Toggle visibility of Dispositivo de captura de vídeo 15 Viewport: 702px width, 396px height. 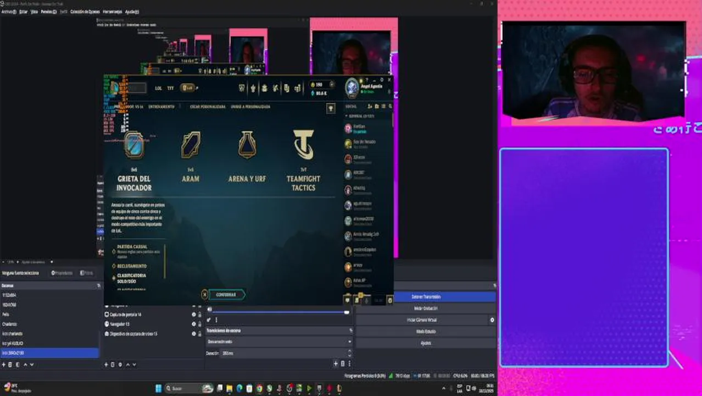click(x=193, y=334)
